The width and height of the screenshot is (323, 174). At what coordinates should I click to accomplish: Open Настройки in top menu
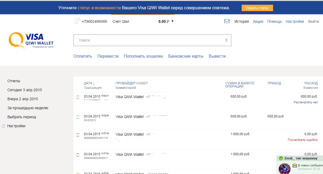(295, 21)
